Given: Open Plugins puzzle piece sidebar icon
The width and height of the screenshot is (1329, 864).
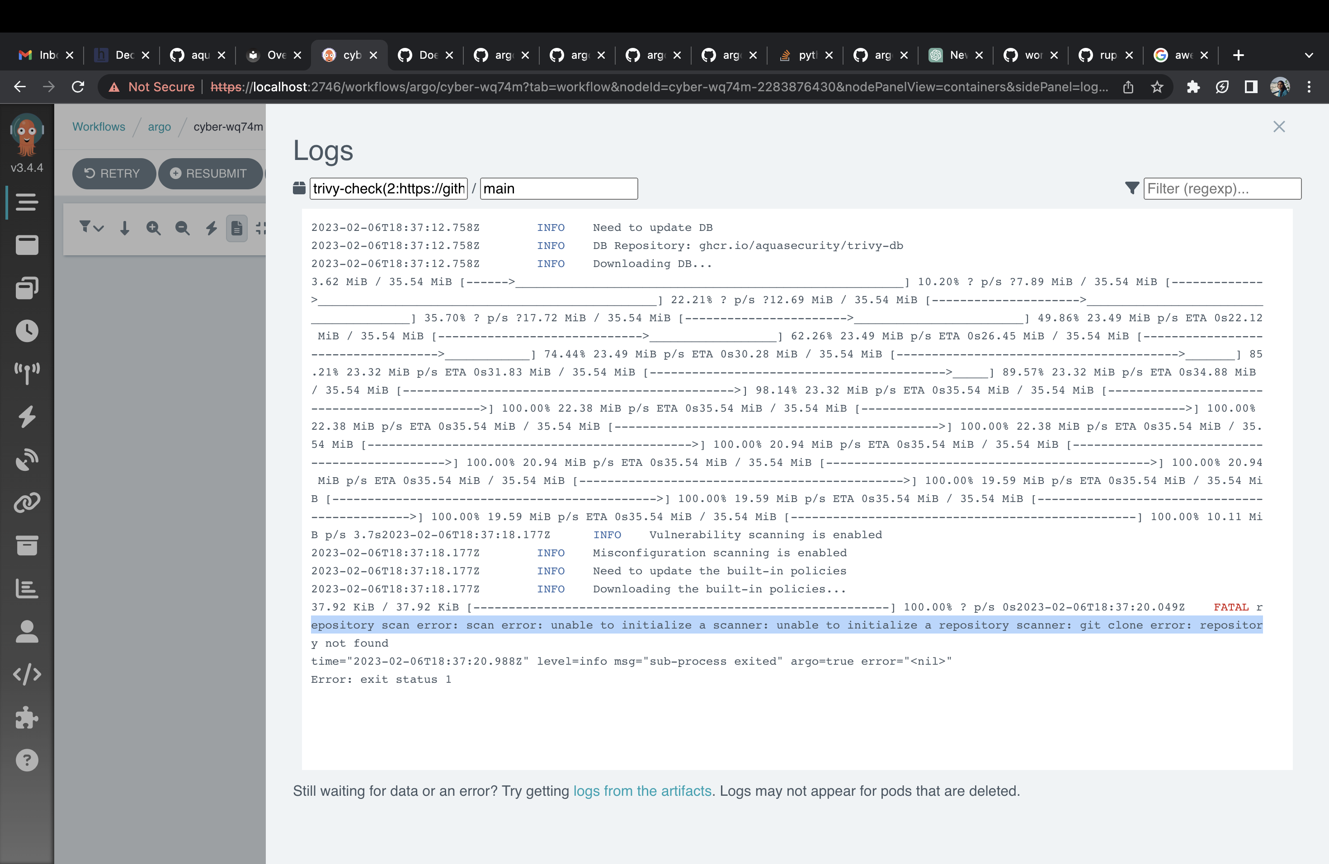Looking at the screenshot, I should tap(26, 718).
